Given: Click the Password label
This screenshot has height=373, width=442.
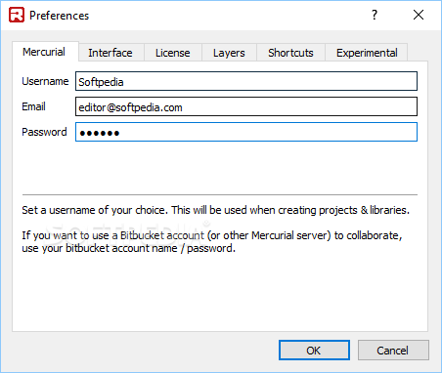Looking at the screenshot, I should tap(44, 132).
